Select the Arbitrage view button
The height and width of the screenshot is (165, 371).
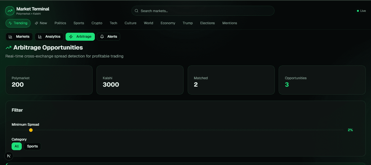pos(80,37)
